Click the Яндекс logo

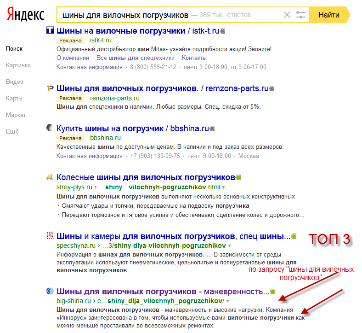25,14
